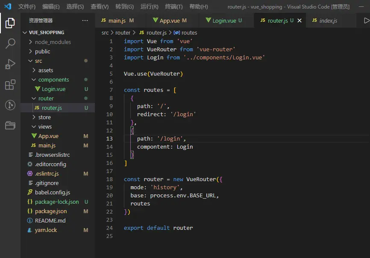The image size is (370, 258).
Task: Click the run play icon in editor toolbar
Action: coord(367,21)
